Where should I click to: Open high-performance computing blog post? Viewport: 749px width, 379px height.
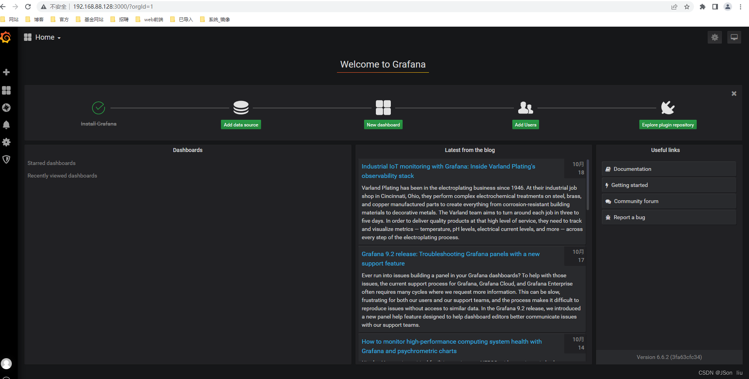[452, 346]
